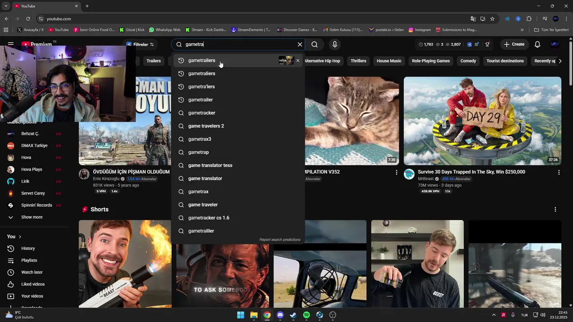Open Chrome three-dot menu
This screenshot has width=573, height=322.
(x=566, y=19)
